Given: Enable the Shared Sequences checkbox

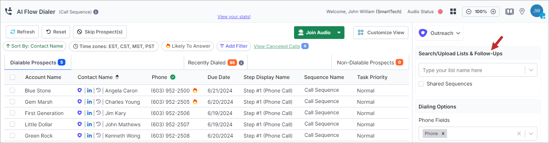Looking at the screenshot, I should [421, 84].
